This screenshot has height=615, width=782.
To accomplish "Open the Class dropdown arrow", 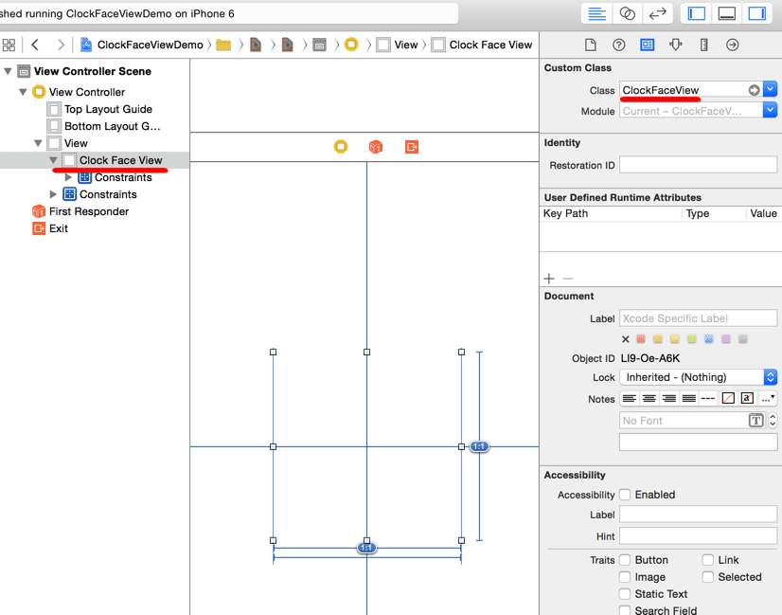I will point(770,90).
